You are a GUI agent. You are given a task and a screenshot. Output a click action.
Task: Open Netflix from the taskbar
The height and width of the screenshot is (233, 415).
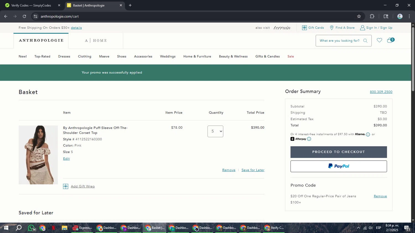53,228
